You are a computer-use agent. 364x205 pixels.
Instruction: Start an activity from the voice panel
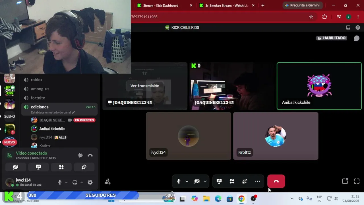coord(61,167)
